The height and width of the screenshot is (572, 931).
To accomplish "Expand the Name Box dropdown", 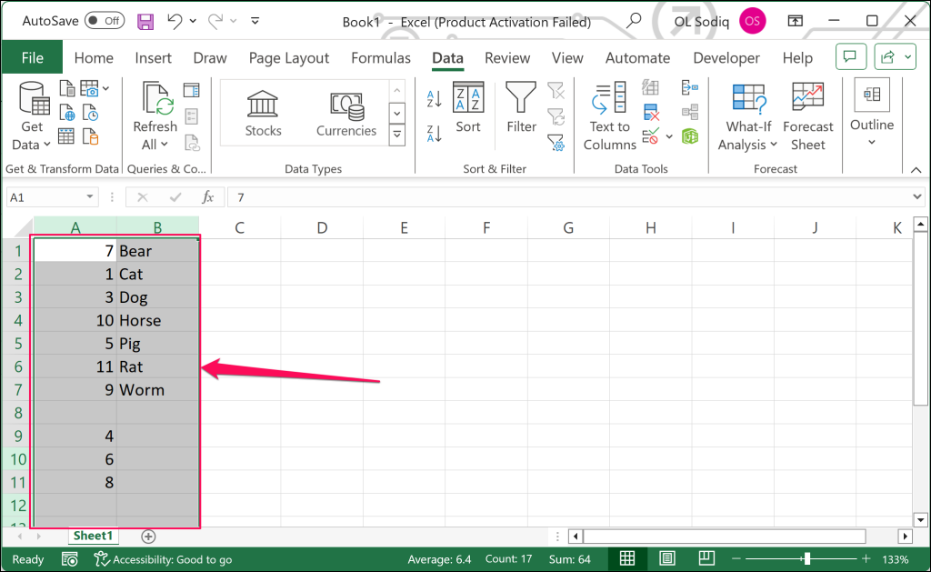I will point(89,197).
